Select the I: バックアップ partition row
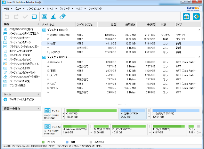The height and width of the screenshot is (149, 204). (122, 52)
